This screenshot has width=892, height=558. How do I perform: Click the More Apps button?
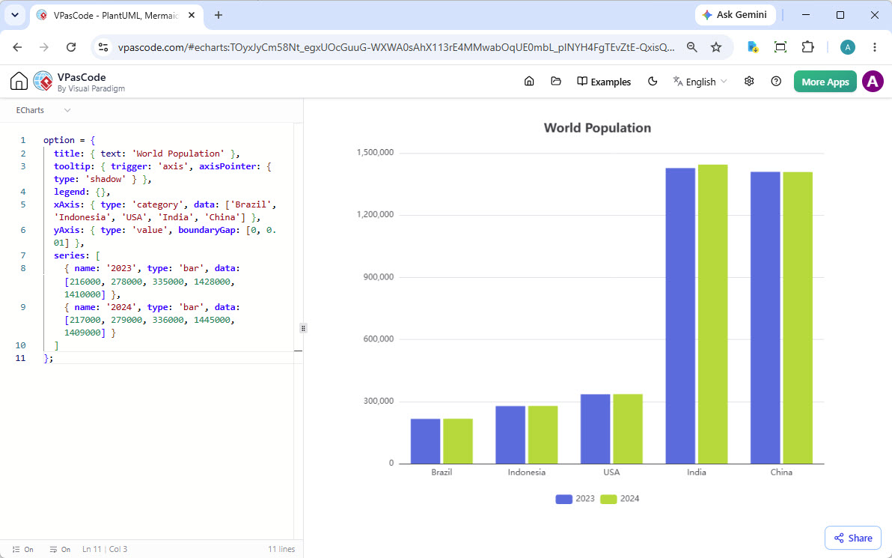(x=825, y=82)
